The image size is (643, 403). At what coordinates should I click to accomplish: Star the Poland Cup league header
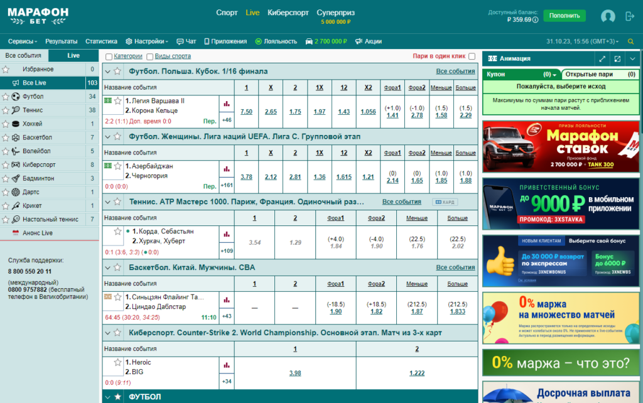tap(117, 72)
